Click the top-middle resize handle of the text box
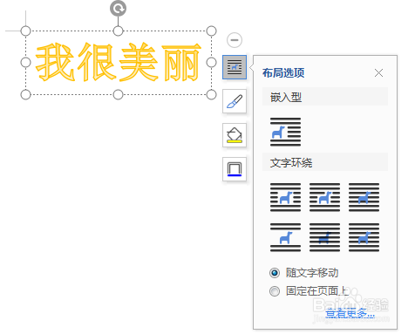This screenshot has width=415, height=334. (x=118, y=31)
